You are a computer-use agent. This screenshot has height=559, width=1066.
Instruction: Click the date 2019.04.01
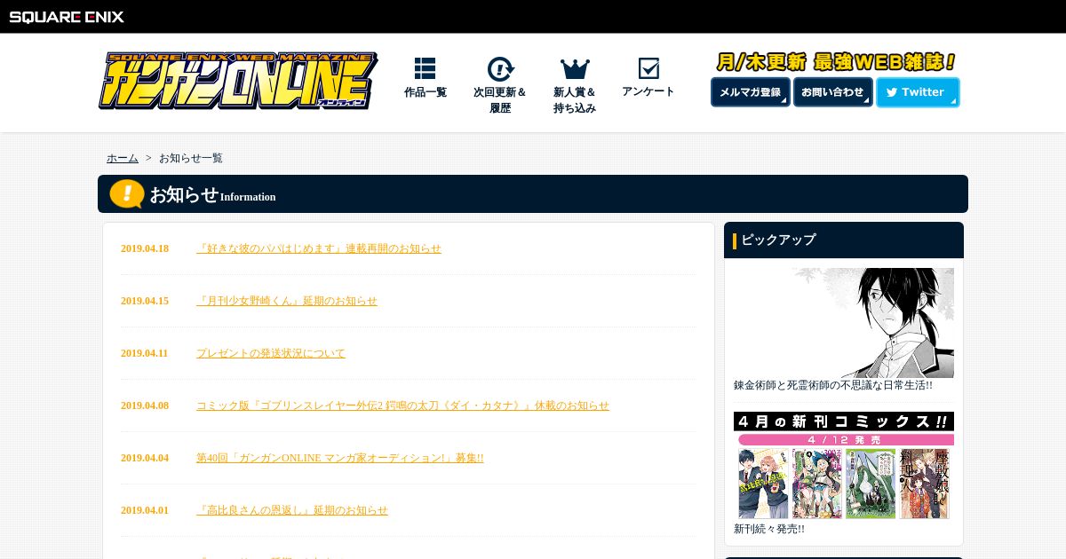tap(145, 510)
